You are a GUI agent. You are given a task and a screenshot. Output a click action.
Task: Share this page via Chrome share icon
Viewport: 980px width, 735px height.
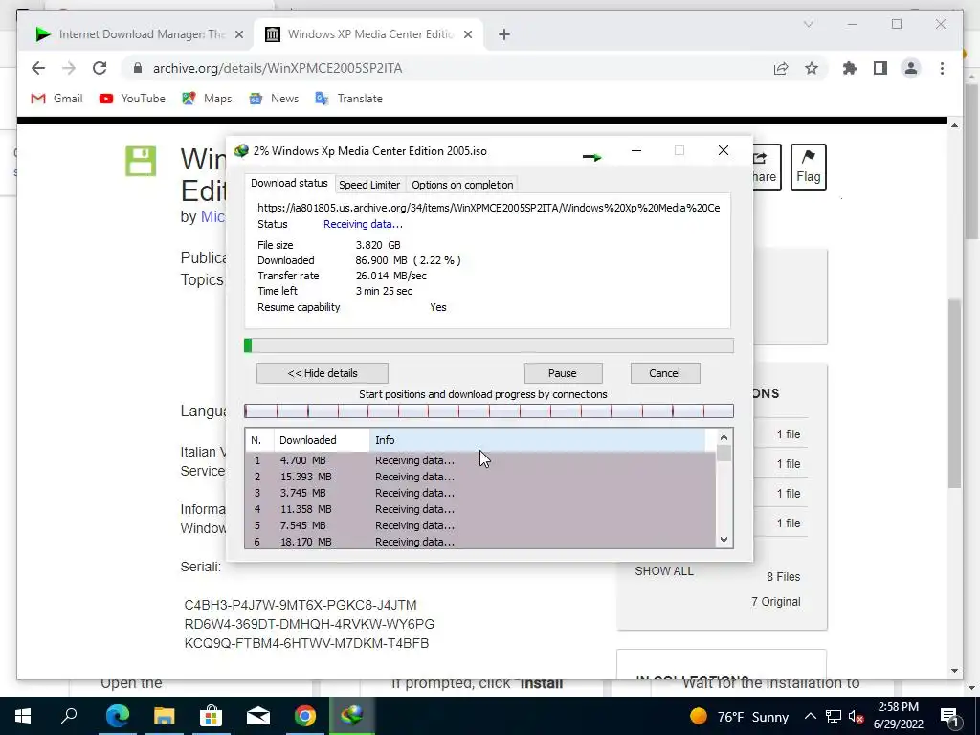(x=781, y=68)
